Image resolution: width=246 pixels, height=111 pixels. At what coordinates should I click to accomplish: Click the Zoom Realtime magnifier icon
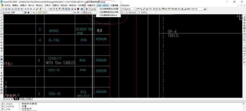coord(54,9)
